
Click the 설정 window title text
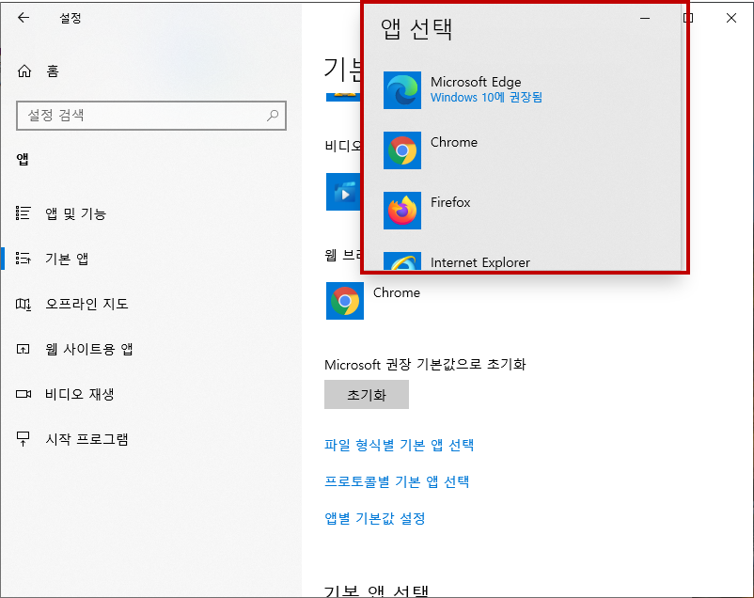click(x=71, y=18)
